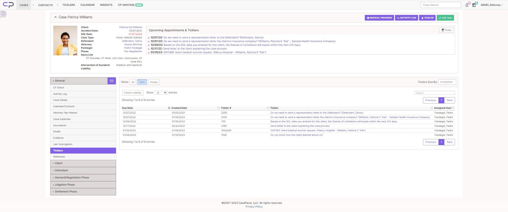Viewport: 508px width, 212px height.
Task: Click the purple TICKLER button
Action: [427, 18]
